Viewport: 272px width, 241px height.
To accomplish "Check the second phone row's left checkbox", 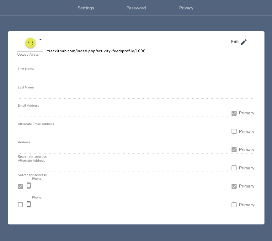I will coord(20,205).
